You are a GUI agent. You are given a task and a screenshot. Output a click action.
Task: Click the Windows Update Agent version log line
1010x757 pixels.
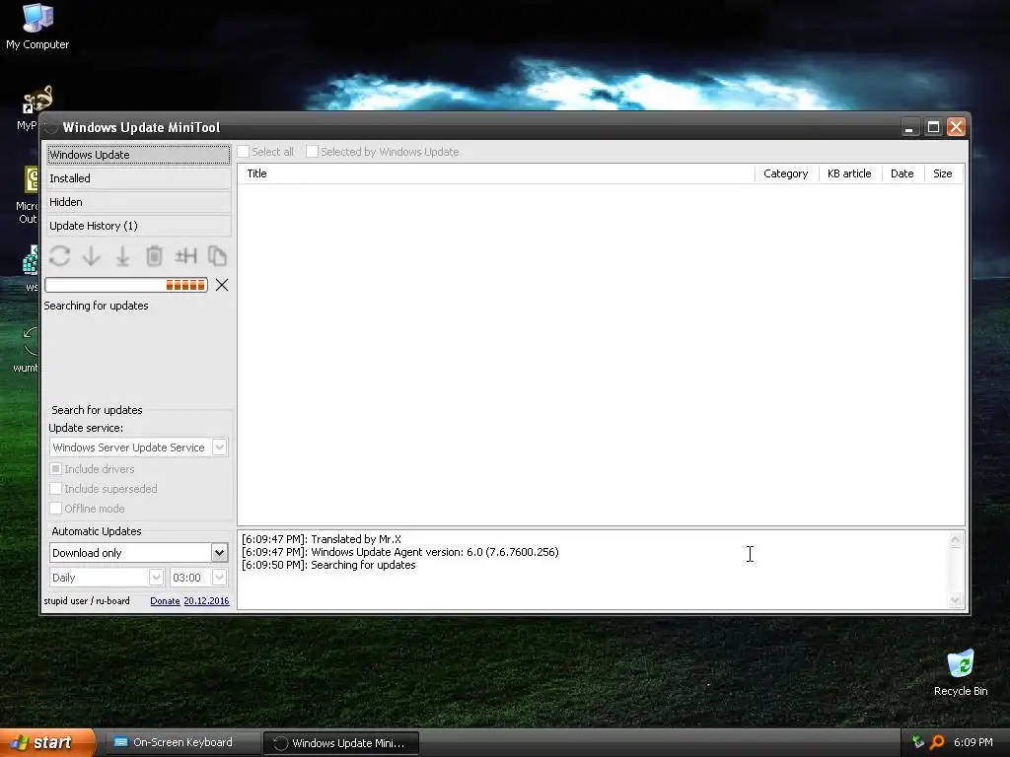[400, 552]
